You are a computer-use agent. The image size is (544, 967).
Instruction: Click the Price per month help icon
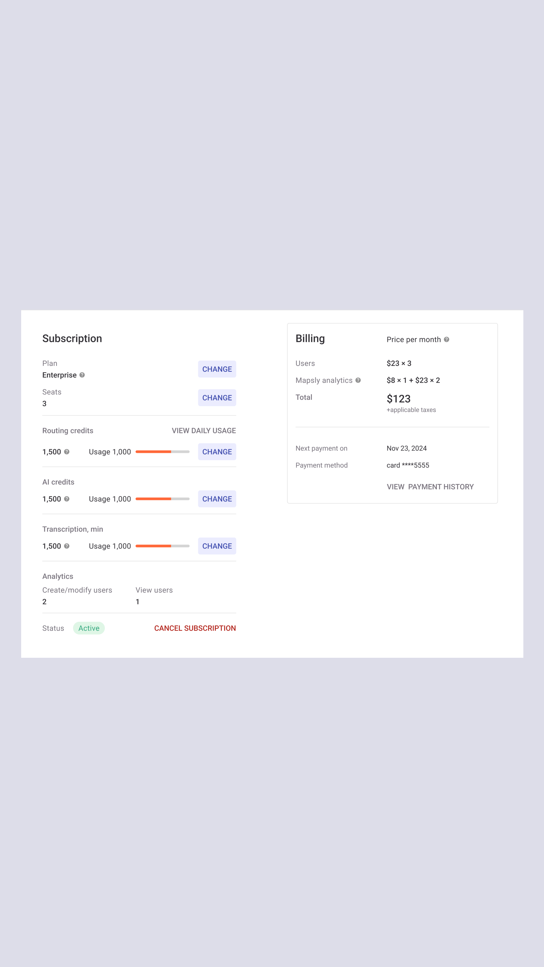point(446,339)
